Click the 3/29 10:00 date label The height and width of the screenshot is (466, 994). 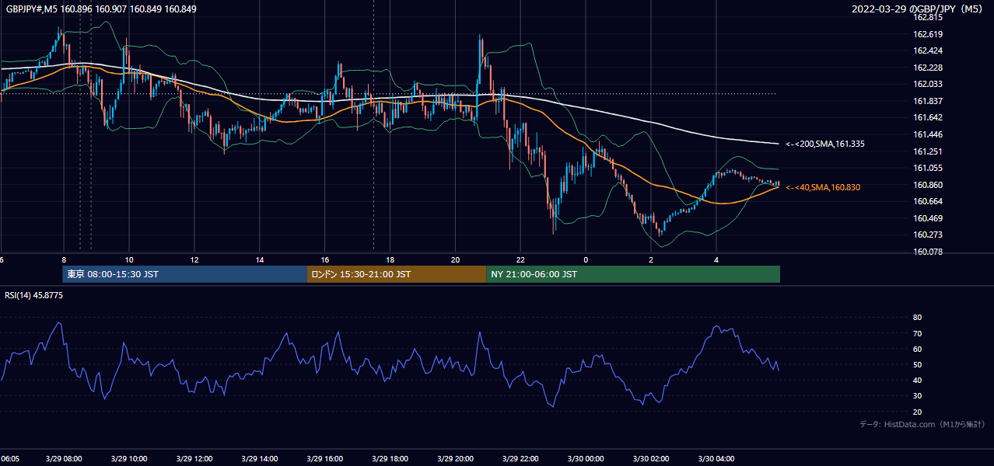click(128, 458)
